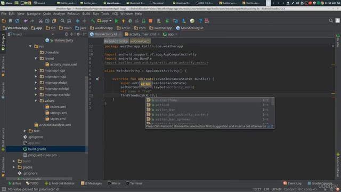The image size is (341, 192).
Task: Click the orange Stop icon
Action: tap(150, 21)
